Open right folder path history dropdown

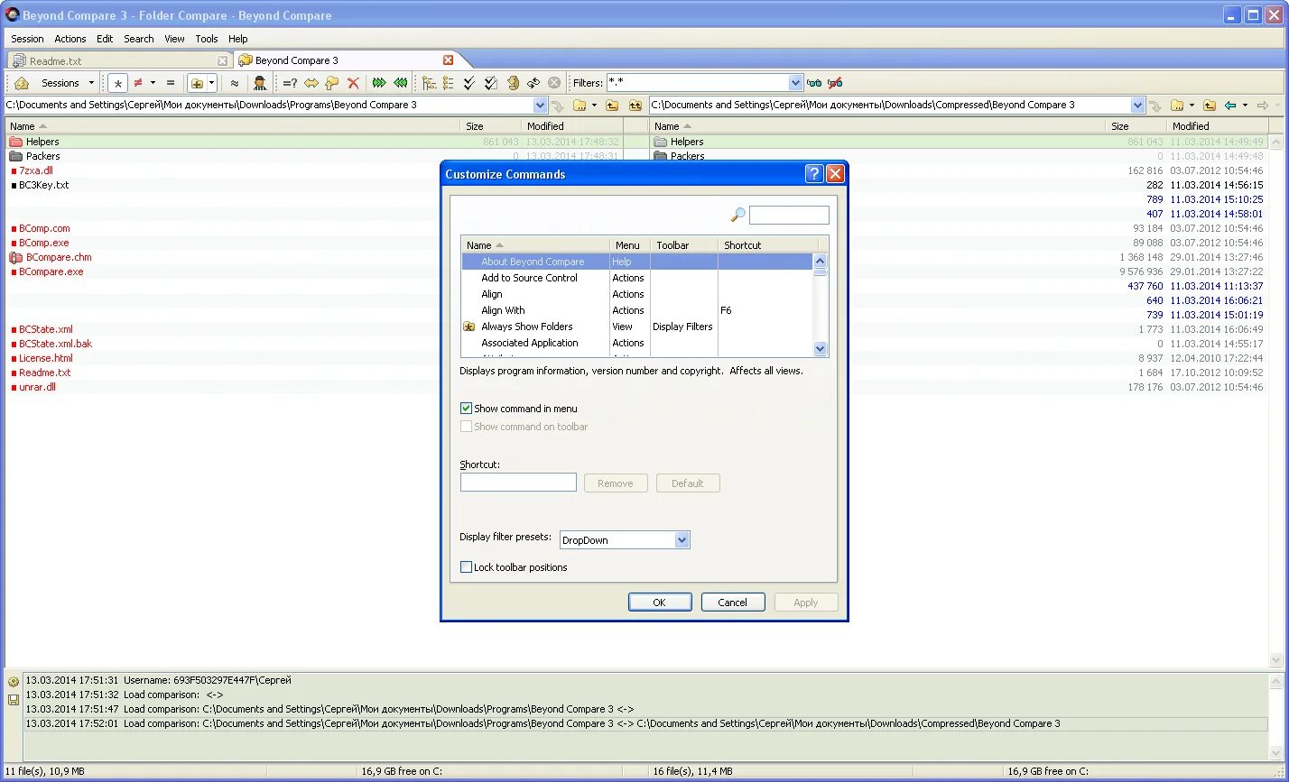pyautogui.click(x=1138, y=106)
